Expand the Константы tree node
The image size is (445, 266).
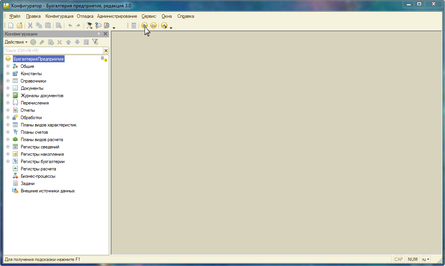(x=8, y=74)
